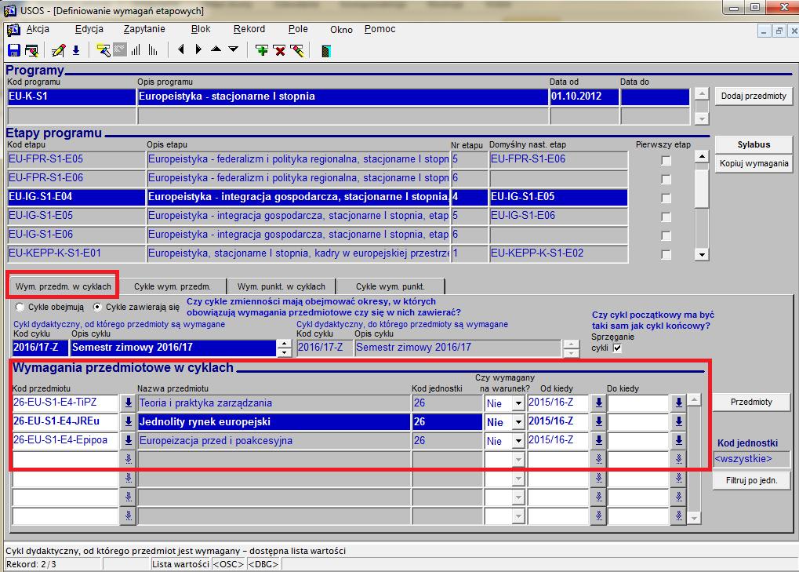The width and height of the screenshot is (799, 572).
Task: Open subject code list for Teoria i praktyka row
Action: click(129, 403)
